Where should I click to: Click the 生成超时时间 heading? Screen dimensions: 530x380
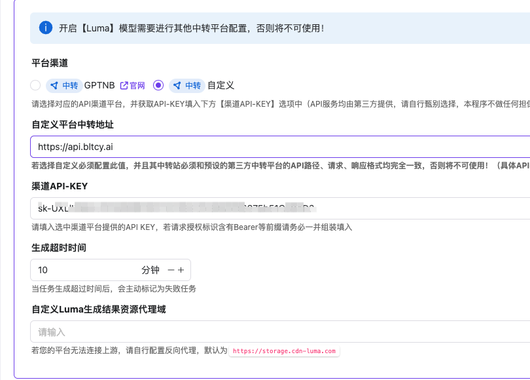tap(59, 248)
